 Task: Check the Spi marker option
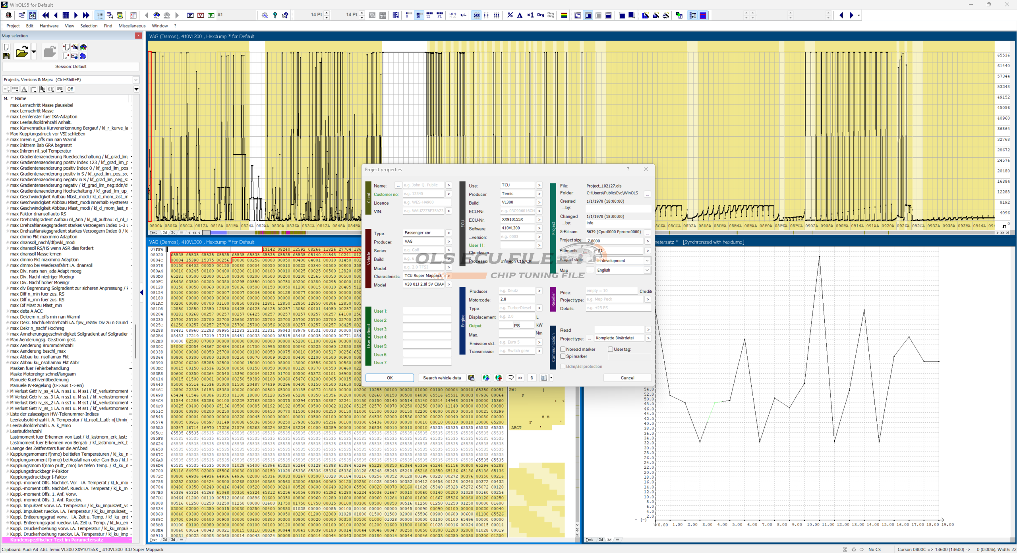point(563,356)
